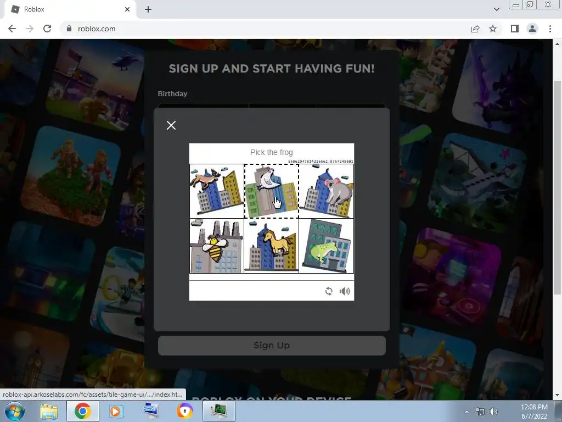This screenshot has width=562, height=422.
Task: Pick the horse on buildings tile
Action: click(271, 246)
